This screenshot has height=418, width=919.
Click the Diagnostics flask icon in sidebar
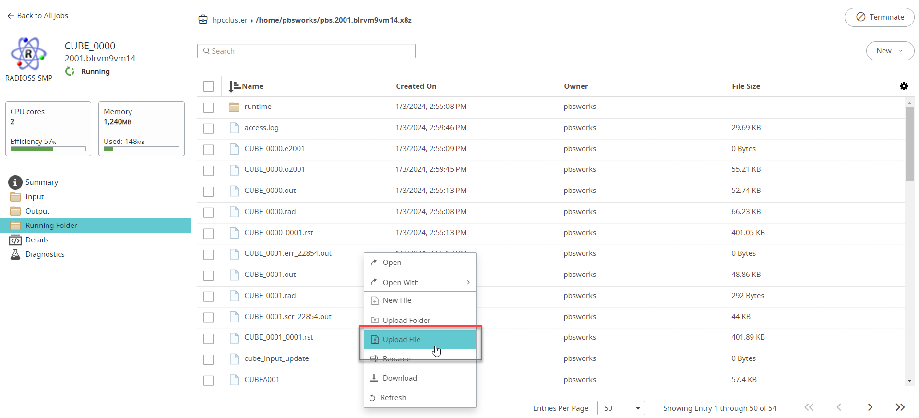pos(15,254)
